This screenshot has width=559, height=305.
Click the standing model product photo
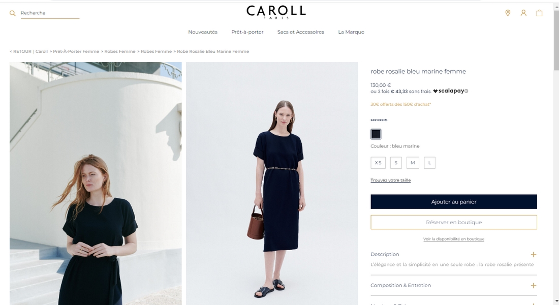coord(272,184)
